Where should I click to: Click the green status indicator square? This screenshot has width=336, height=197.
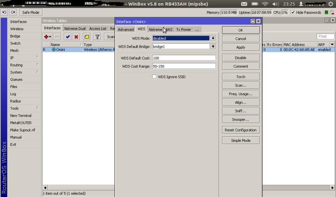pos(326,13)
